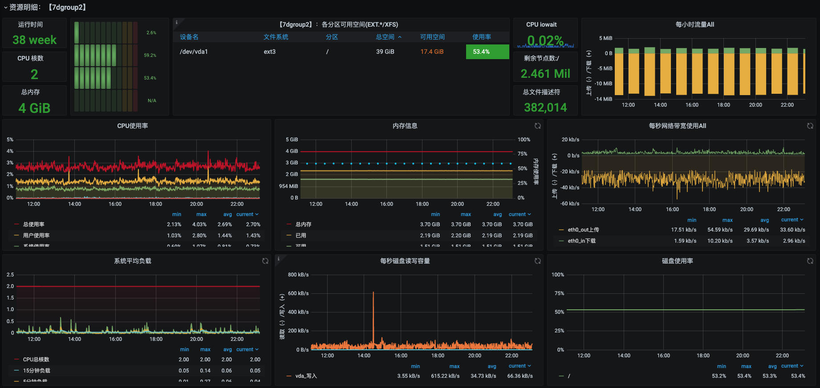Image resolution: width=820 pixels, height=388 pixels.
Task: Toggle 用户使用率 series in CPU legend
Action: point(37,236)
